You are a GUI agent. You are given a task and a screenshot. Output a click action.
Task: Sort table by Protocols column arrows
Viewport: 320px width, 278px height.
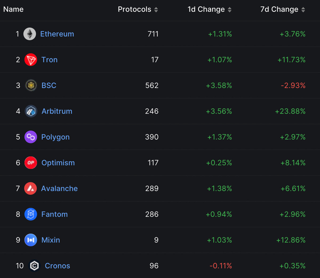[156, 10]
